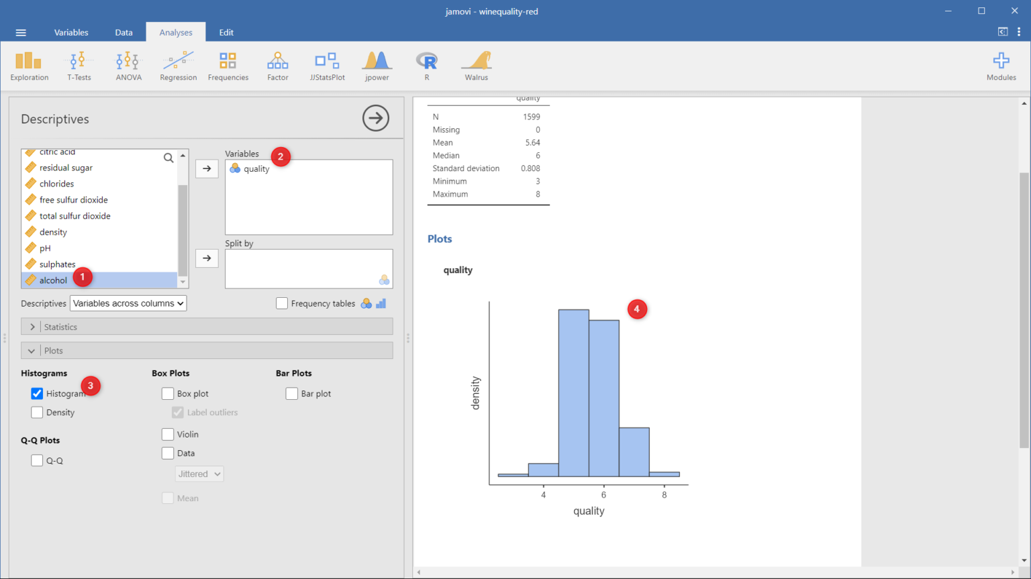Turn on Frequency tables checkbox
The image size is (1031, 579).
[x=282, y=303]
